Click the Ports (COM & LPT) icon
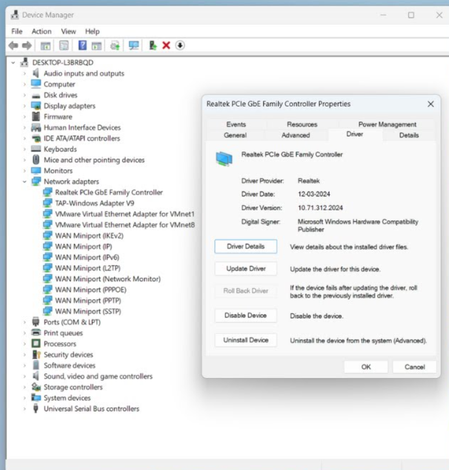 tap(36, 322)
